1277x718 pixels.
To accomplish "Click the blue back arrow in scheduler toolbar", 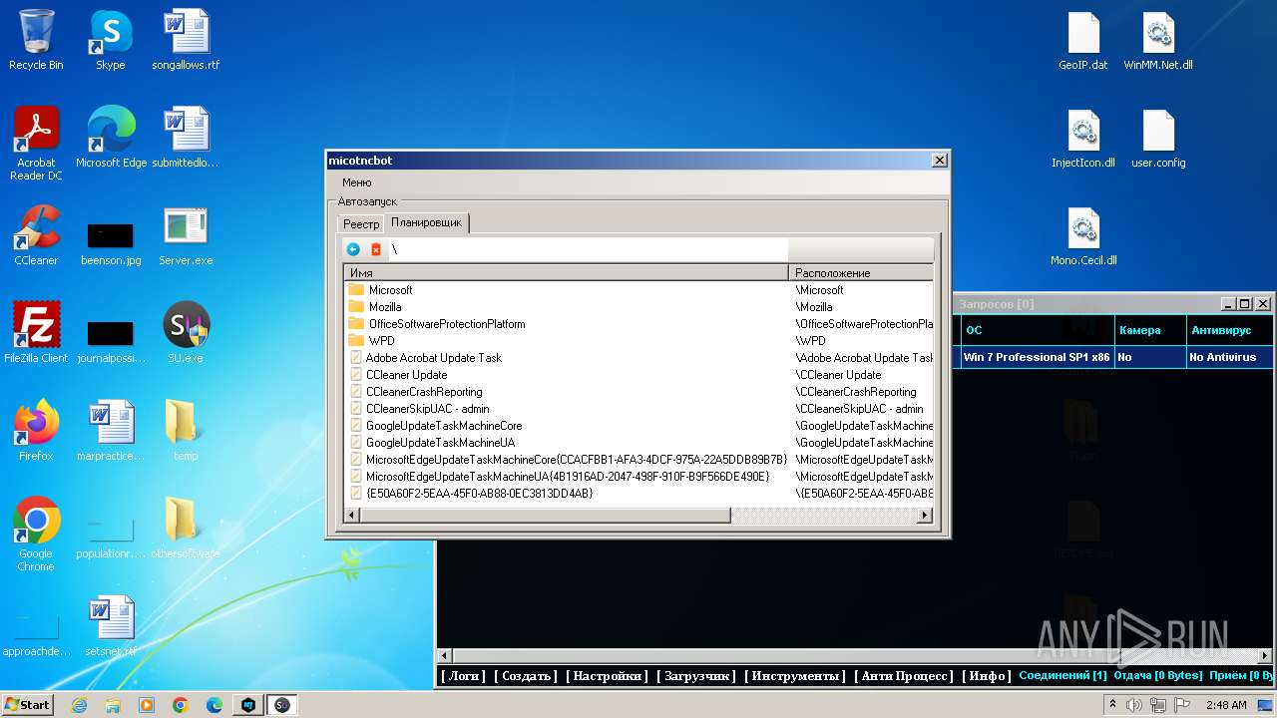I will 353,249.
